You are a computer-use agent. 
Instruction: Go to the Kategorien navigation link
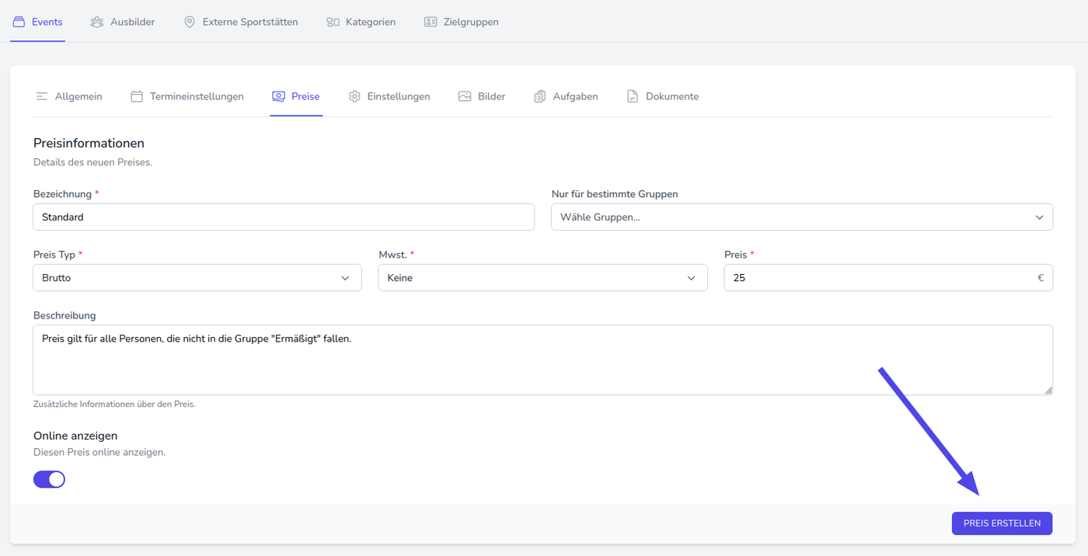tap(370, 22)
